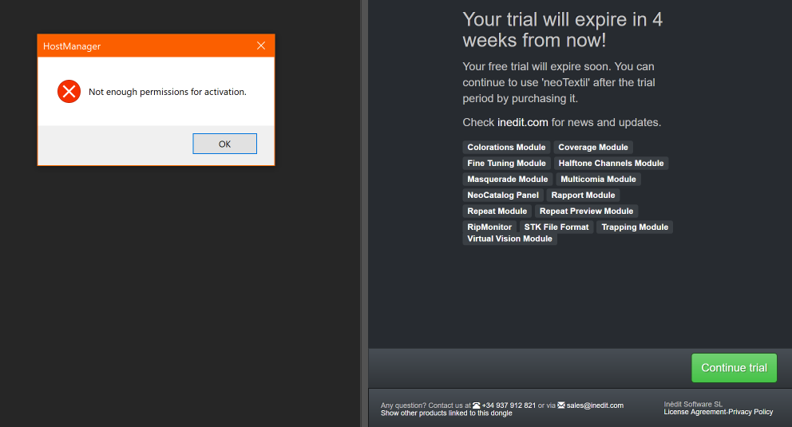Click the 'Your trial will expire' heading
The image size is (792, 427).
click(563, 30)
